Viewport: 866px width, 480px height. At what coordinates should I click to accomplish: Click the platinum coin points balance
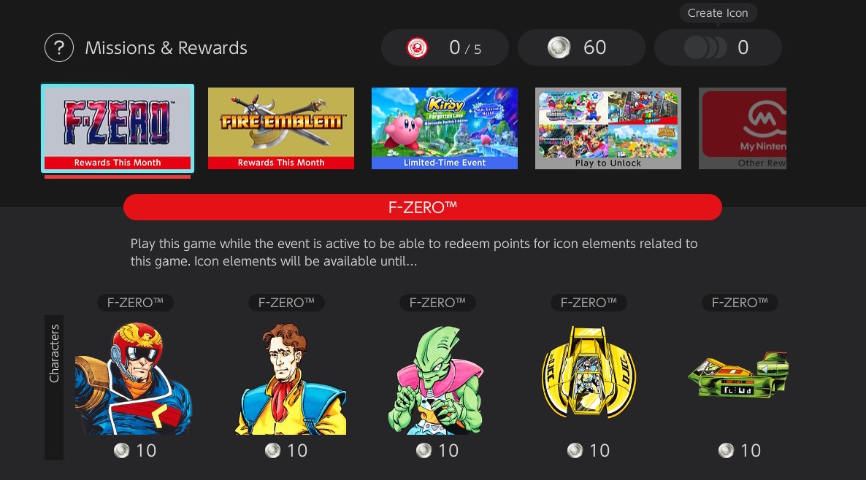tap(581, 47)
